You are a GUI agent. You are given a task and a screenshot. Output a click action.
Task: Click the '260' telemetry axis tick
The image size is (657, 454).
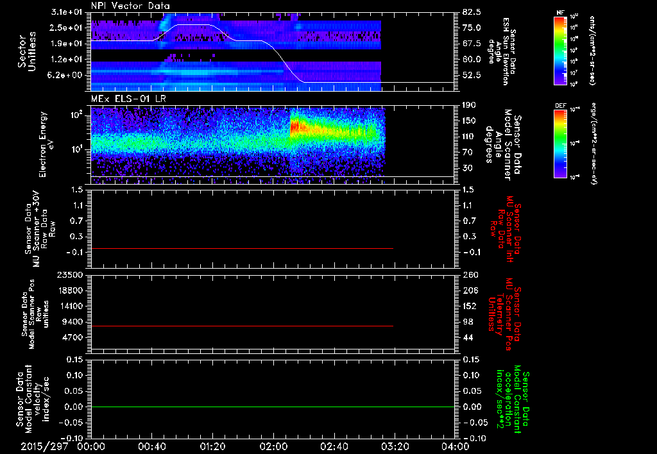point(470,275)
